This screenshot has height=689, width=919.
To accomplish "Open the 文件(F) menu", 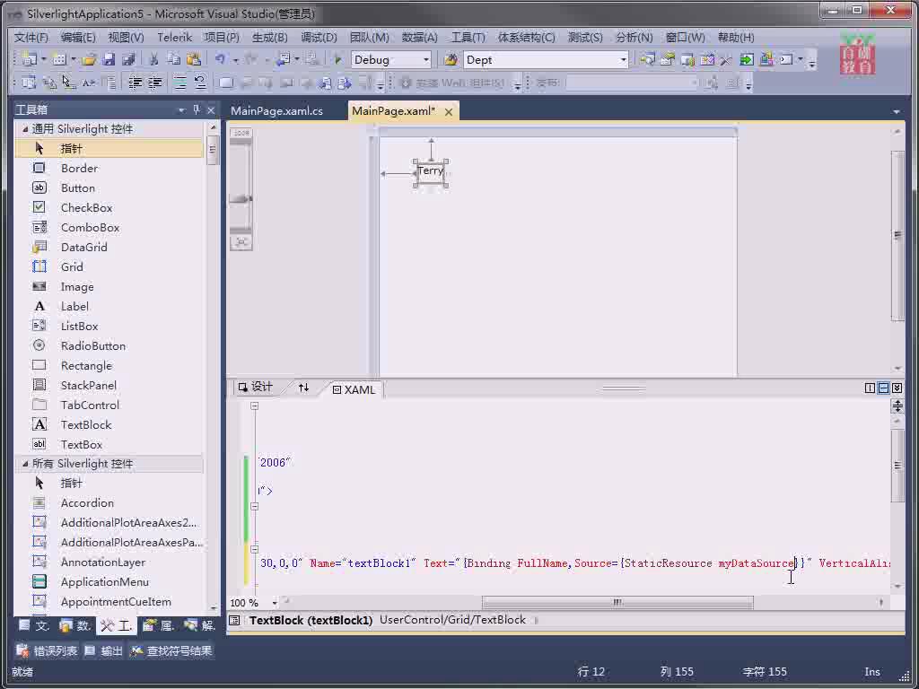I will (x=31, y=38).
